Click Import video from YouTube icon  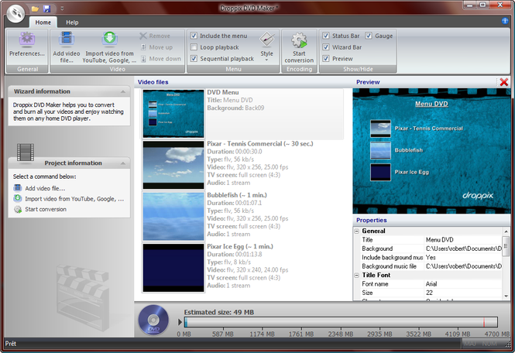[110, 39]
